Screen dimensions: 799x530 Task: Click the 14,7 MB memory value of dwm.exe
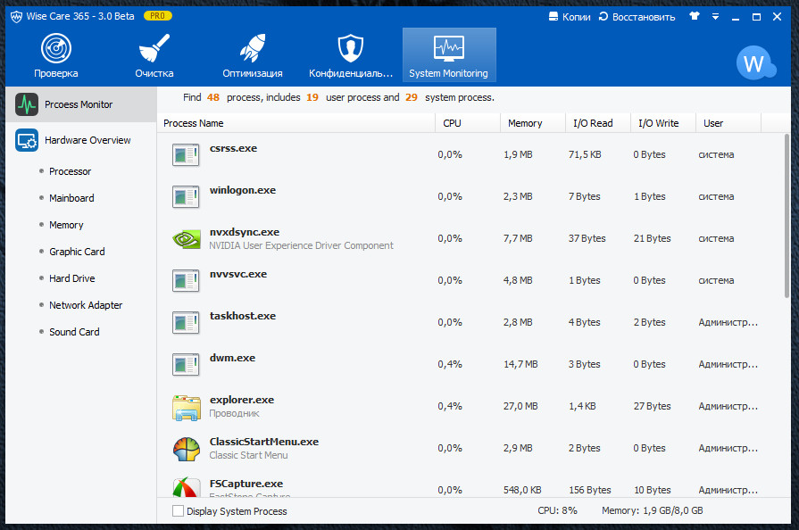tap(520, 364)
